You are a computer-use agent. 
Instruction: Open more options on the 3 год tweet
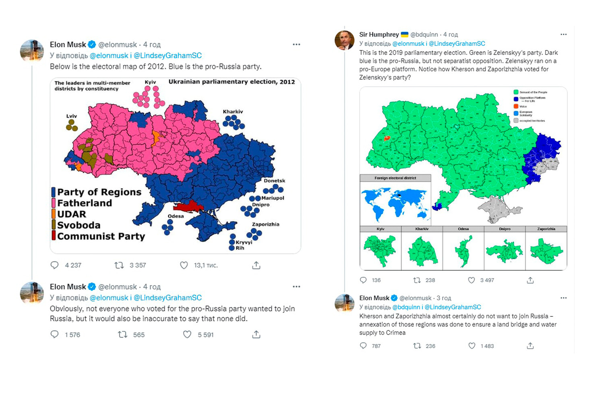pos(563,298)
